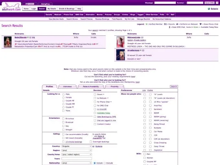Click the Private Gallery link under MistressLinda
Viewport: 220px width, 165px height.
[x=140, y=40]
